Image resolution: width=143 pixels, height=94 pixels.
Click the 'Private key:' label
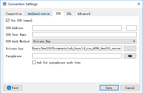click(15, 49)
